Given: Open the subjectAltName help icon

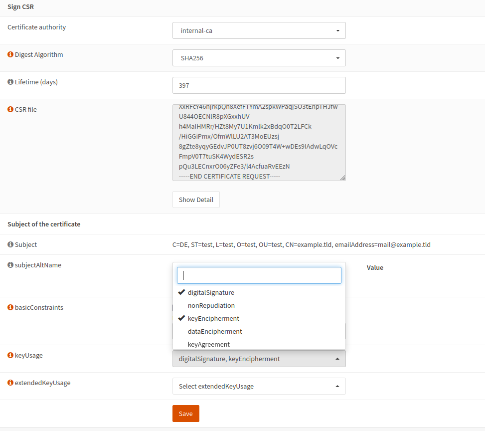Looking at the screenshot, I should (x=10, y=265).
